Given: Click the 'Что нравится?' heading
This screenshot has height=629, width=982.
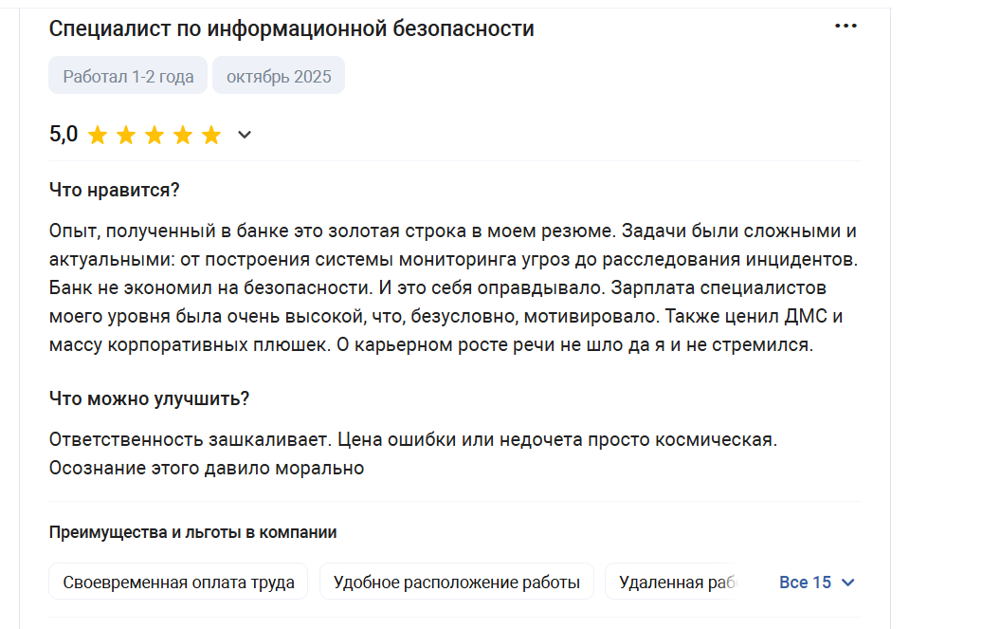Looking at the screenshot, I should point(114,190).
